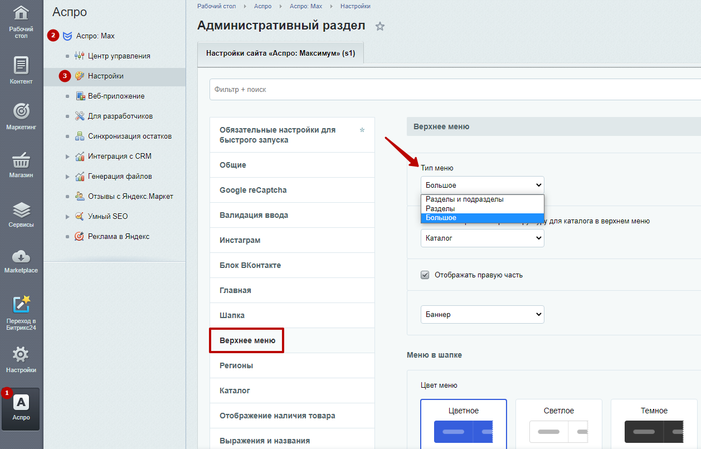Image resolution: width=701 pixels, height=449 pixels.
Task: Open the Баннер dropdown
Action: click(483, 314)
